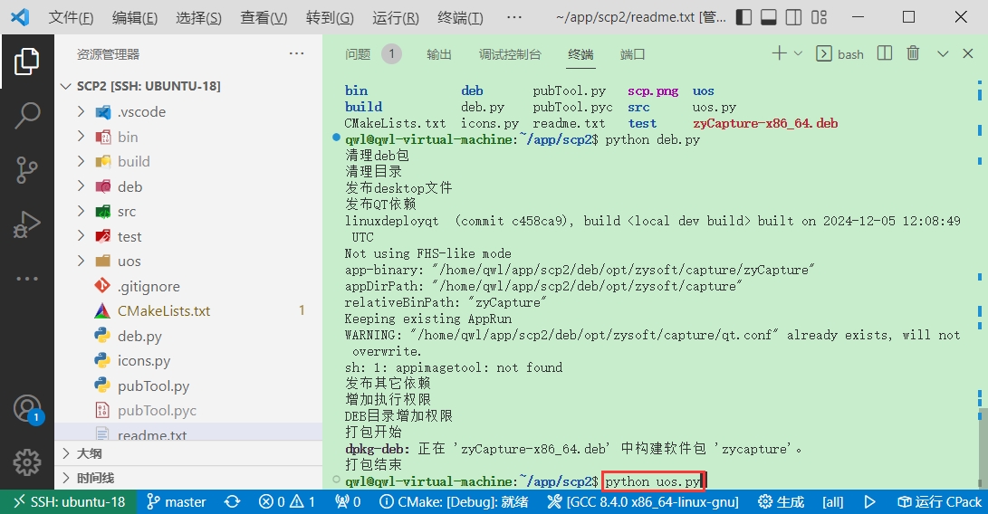The height and width of the screenshot is (514, 988).
Task: Kill terminal with the trash icon
Action: click(913, 54)
